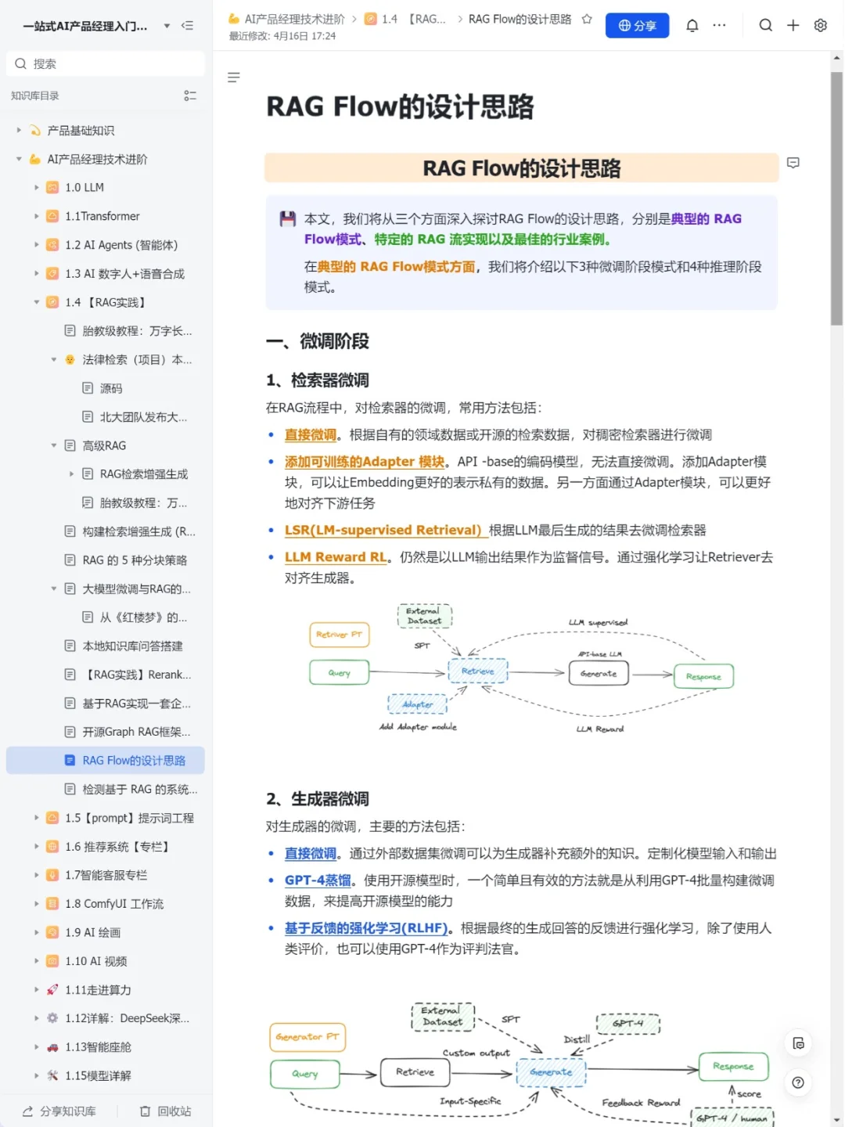
Task: Open the sort icon beside 知识库目录
Action: pos(190,95)
